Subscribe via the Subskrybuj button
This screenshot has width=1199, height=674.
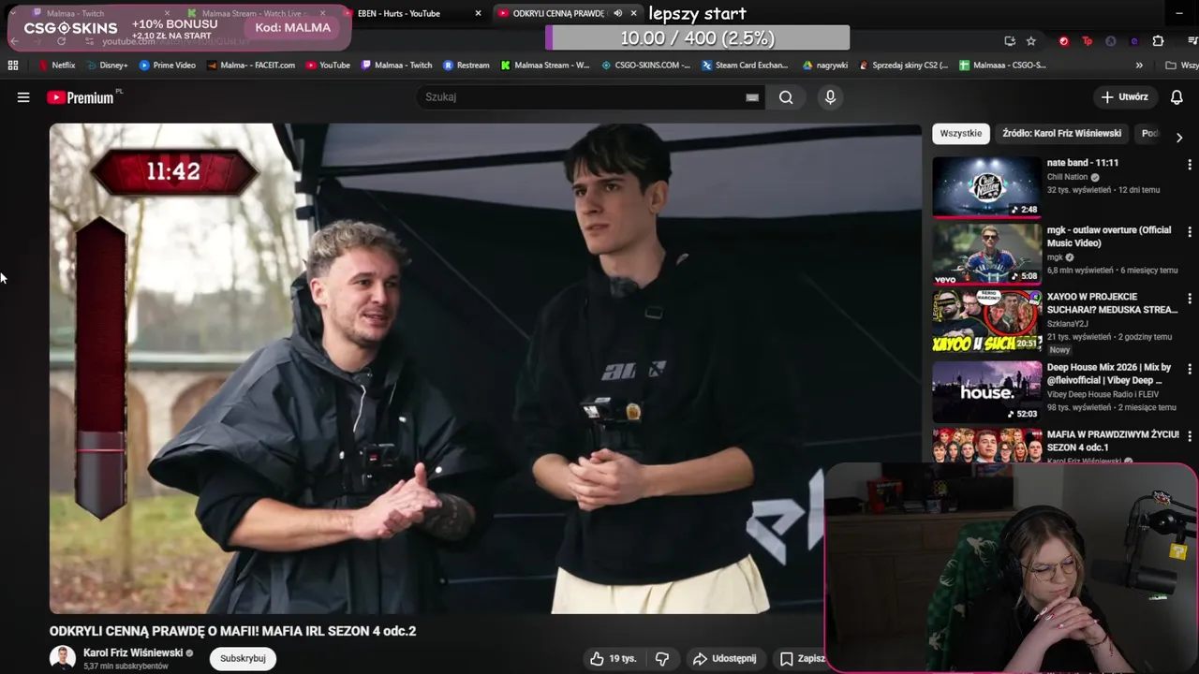pos(243,659)
